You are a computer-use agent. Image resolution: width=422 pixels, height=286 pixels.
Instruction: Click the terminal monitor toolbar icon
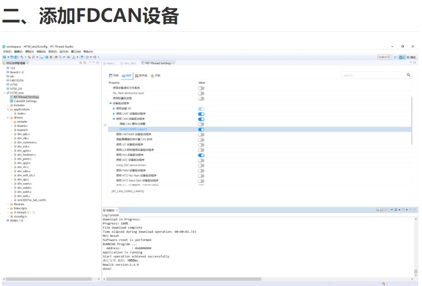click(42, 57)
